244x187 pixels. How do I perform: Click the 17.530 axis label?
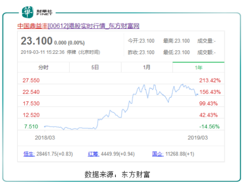coord(31,104)
